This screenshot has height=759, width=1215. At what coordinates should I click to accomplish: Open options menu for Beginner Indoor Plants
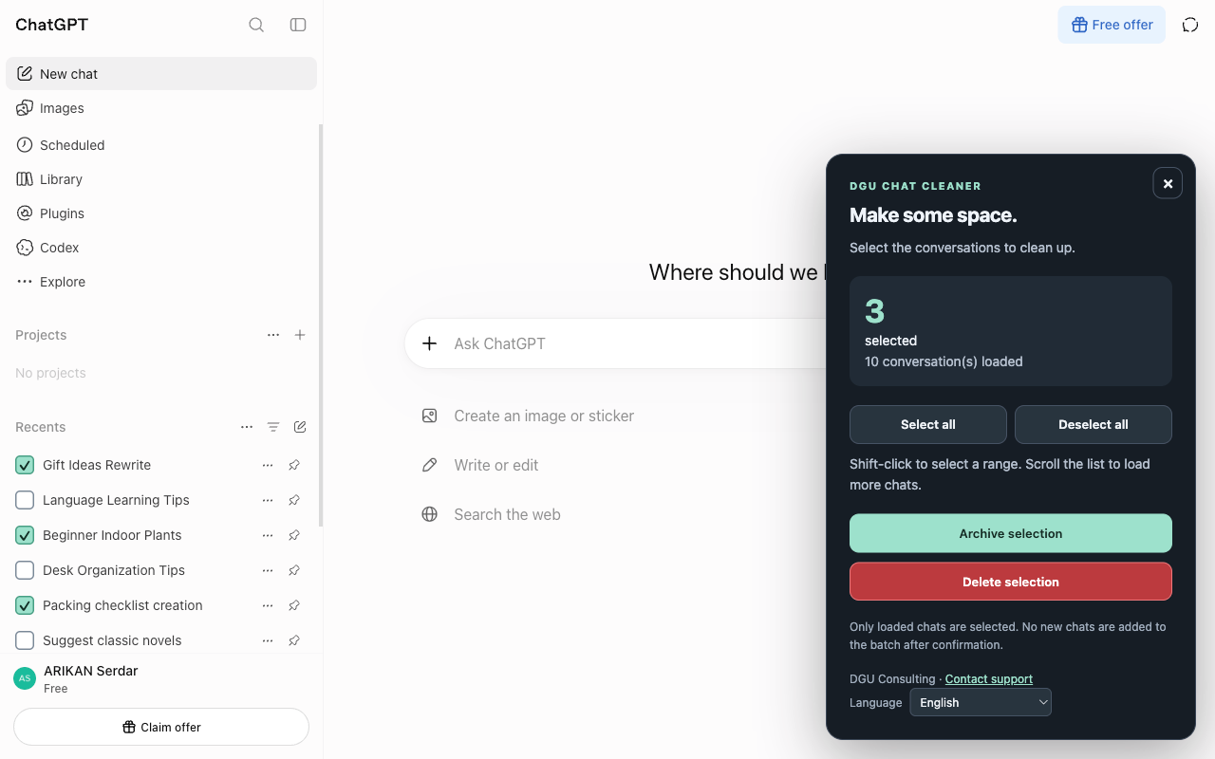pos(268,535)
